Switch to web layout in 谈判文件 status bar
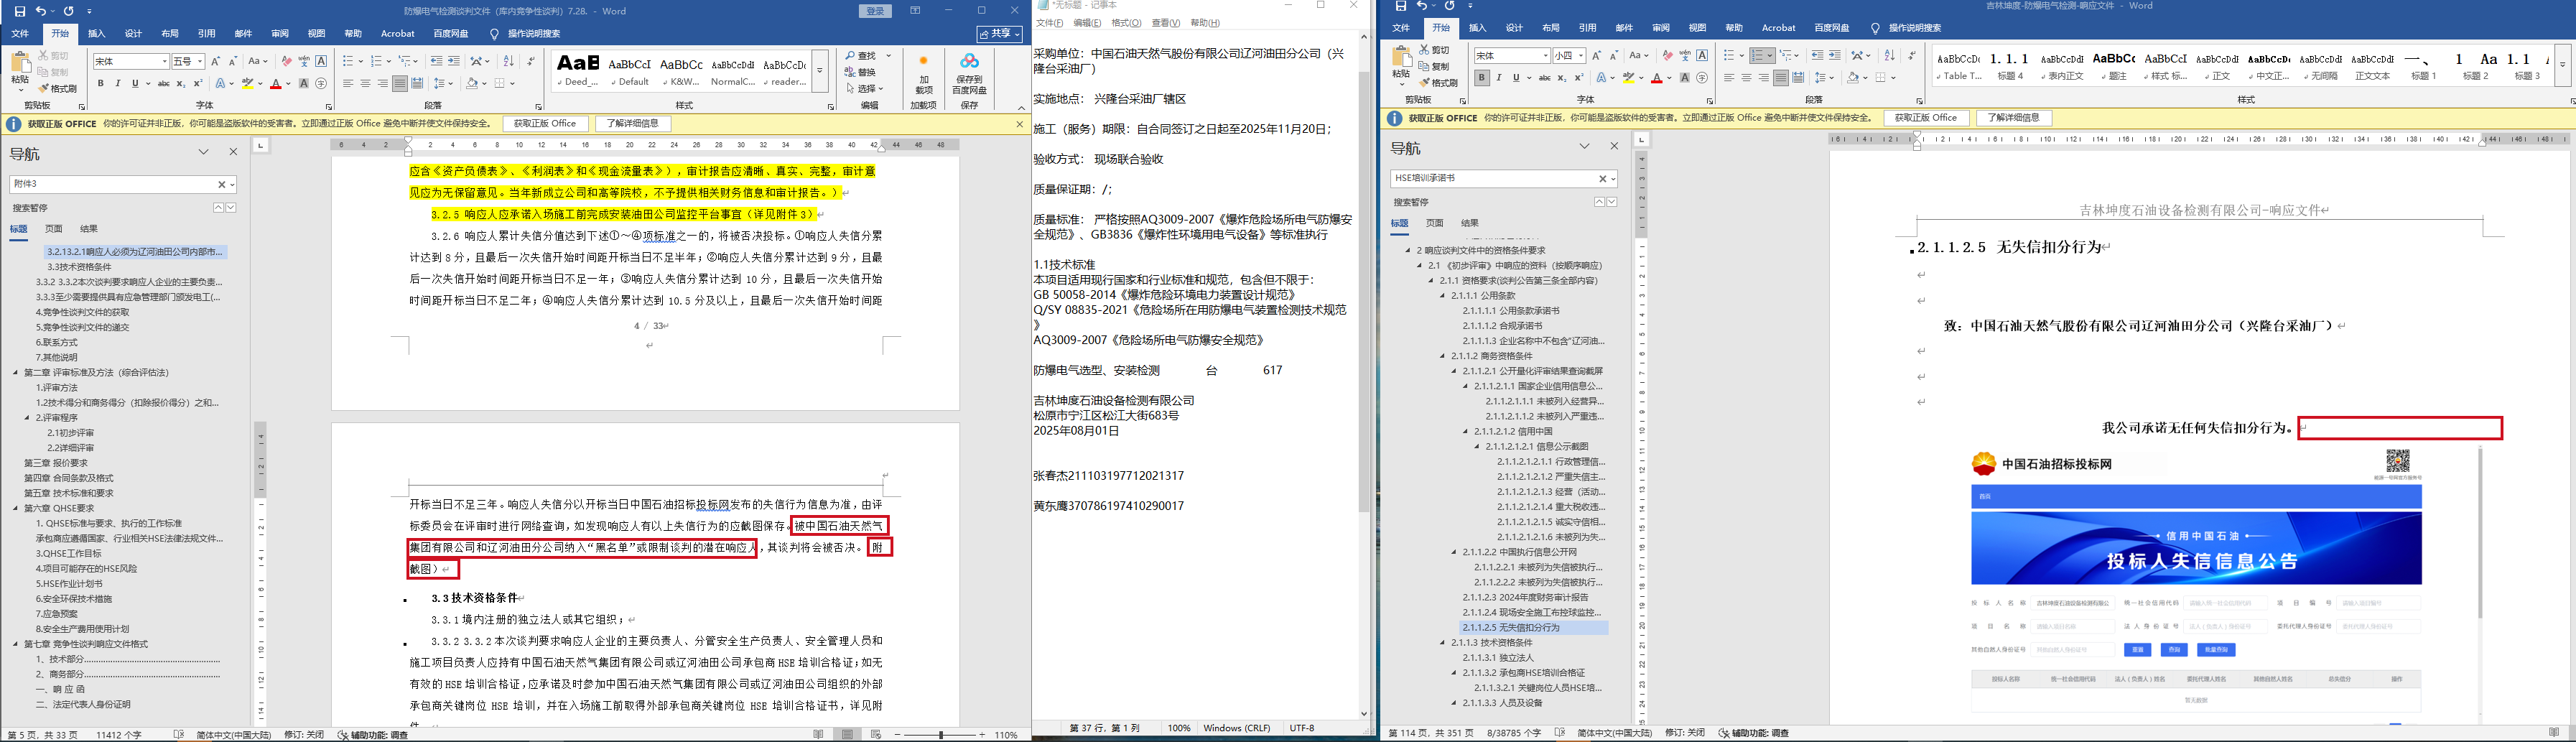 click(876, 735)
